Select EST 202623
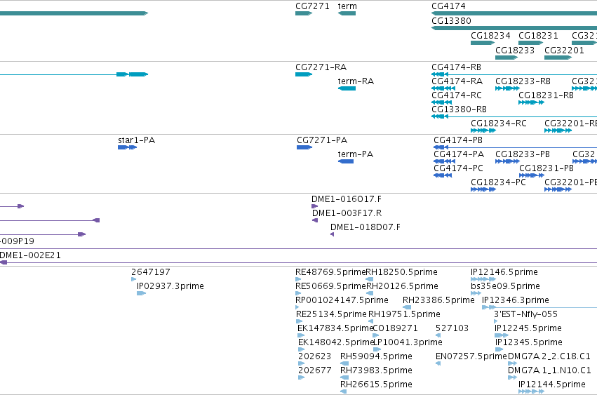 pyautogui.click(x=301, y=363)
